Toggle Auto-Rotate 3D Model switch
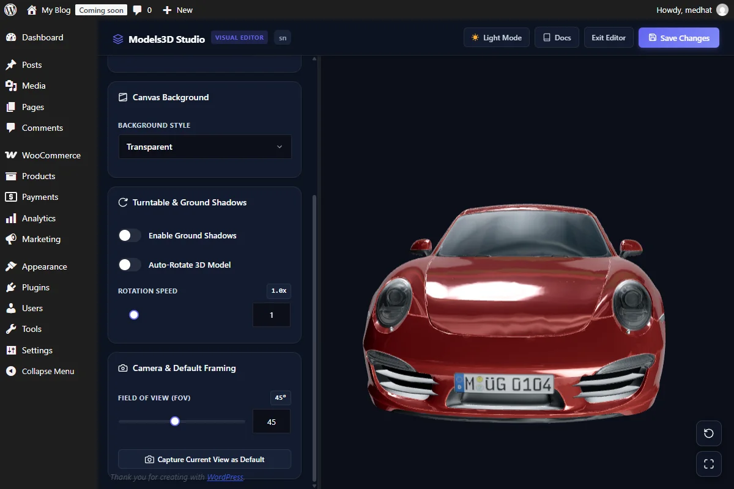The image size is (734, 489). (x=130, y=265)
